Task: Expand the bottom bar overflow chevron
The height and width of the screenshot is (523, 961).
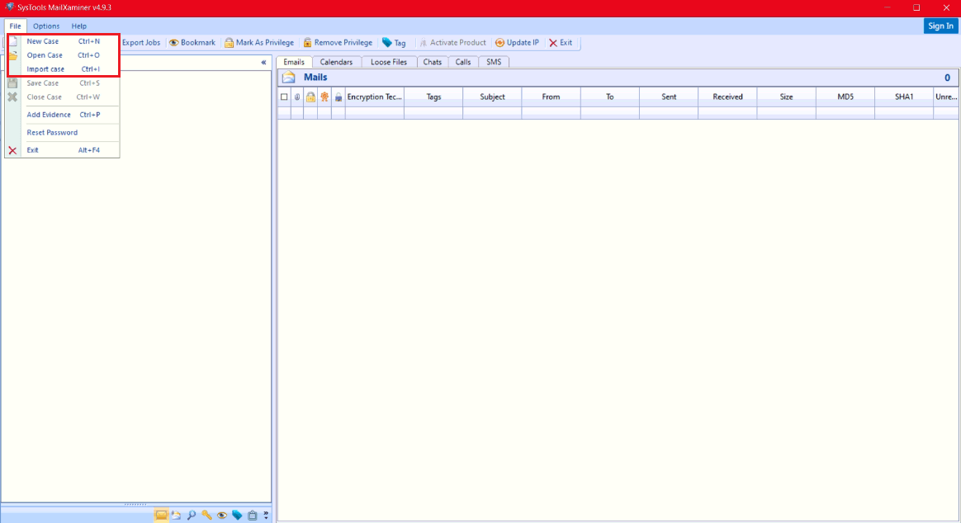Action: coord(266,516)
